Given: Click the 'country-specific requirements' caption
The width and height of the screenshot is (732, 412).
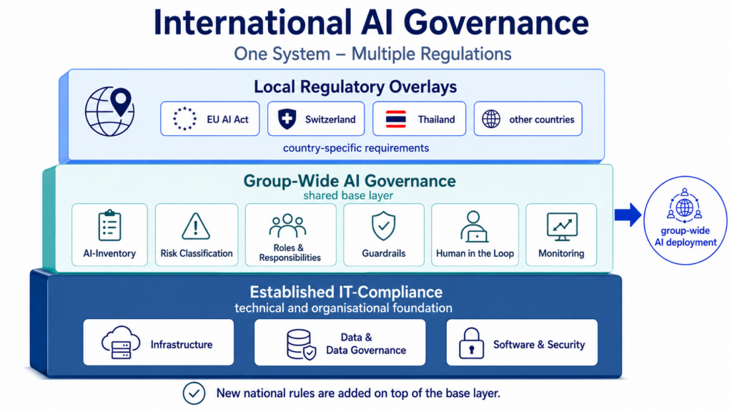Looking at the screenshot, I should coord(356,148).
